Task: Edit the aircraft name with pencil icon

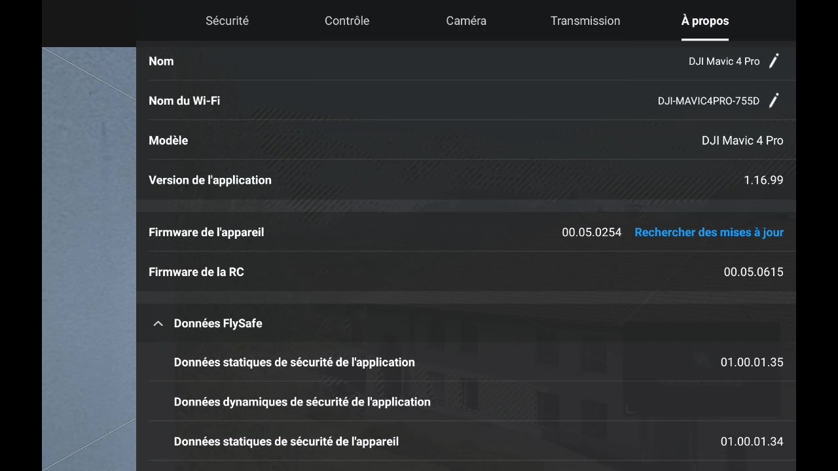Action: (774, 61)
